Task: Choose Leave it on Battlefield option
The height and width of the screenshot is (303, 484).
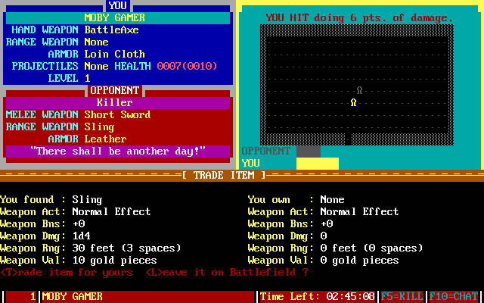Action: tap(224, 272)
